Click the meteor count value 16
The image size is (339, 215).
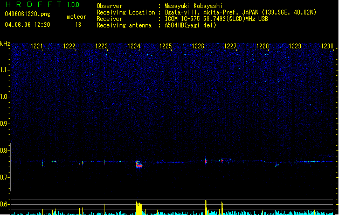[78, 25]
